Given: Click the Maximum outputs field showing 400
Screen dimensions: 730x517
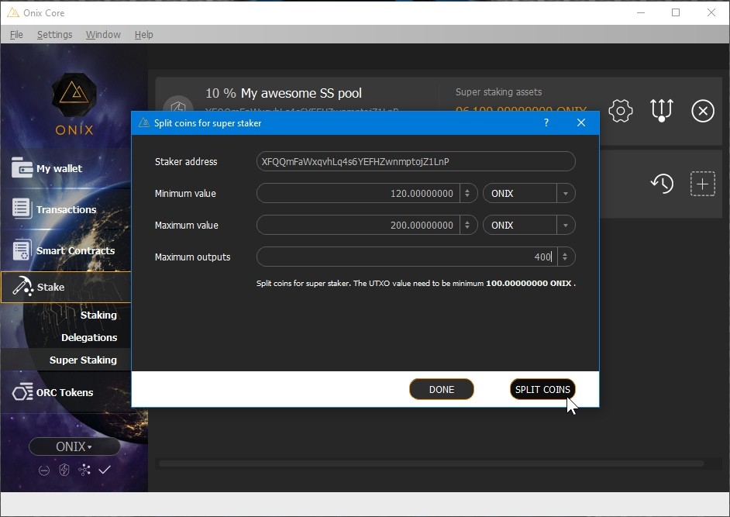Looking at the screenshot, I should pos(407,257).
